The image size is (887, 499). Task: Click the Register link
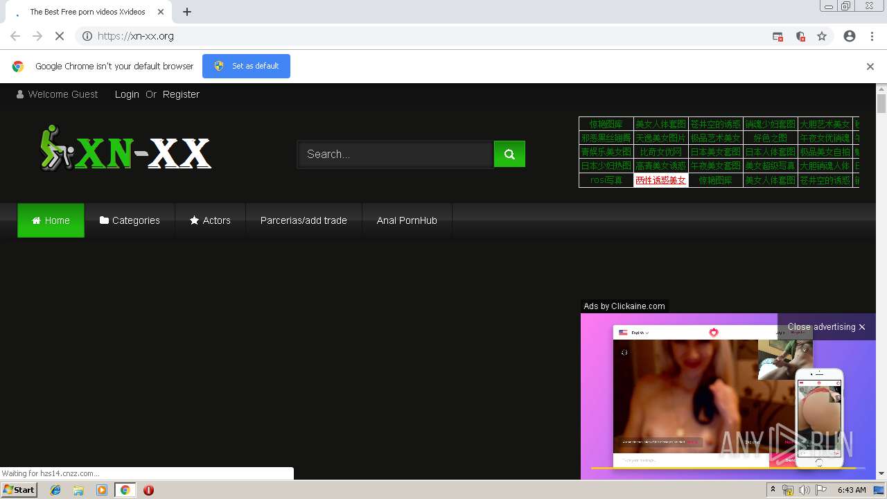tap(181, 94)
